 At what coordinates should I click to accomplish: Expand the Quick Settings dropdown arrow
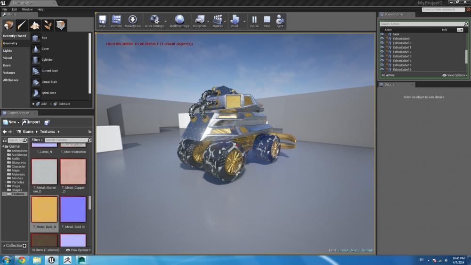coord(165,21)
